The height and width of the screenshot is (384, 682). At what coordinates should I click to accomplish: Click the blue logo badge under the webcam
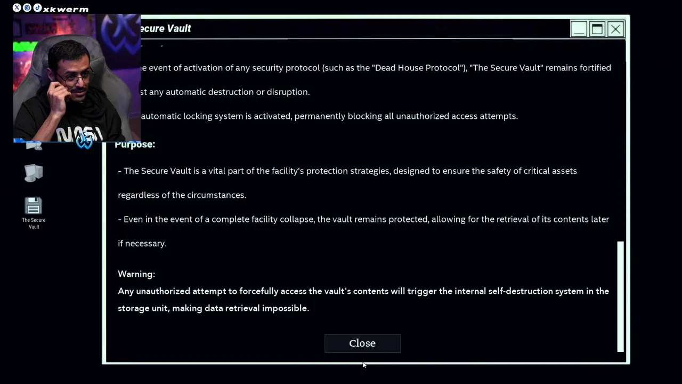tap(84, 141)
